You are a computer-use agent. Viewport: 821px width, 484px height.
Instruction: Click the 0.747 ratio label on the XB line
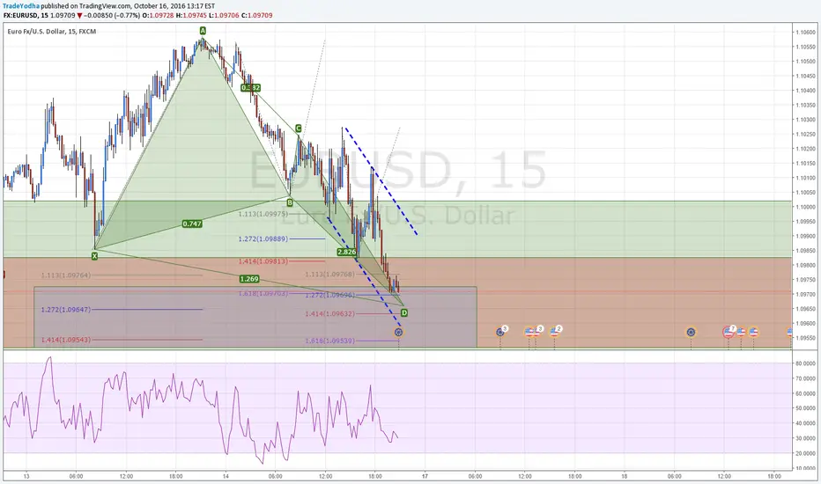click(192, 224)
